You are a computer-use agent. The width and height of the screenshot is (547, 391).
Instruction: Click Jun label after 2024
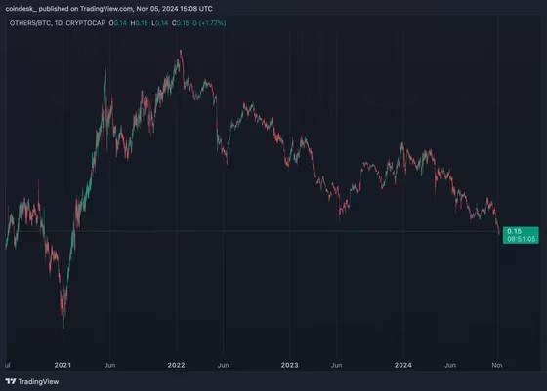(x=450, y=365)
